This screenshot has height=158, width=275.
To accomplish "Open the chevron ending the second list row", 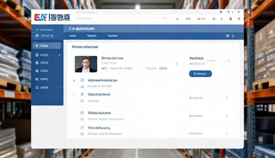I will point(226,98).
